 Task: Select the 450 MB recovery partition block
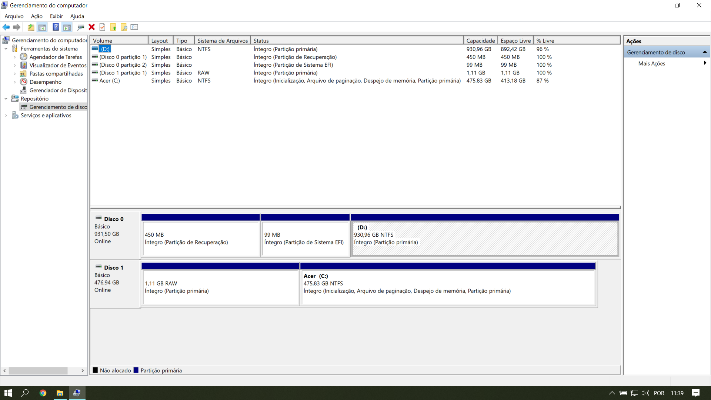[x=201, y=239]
